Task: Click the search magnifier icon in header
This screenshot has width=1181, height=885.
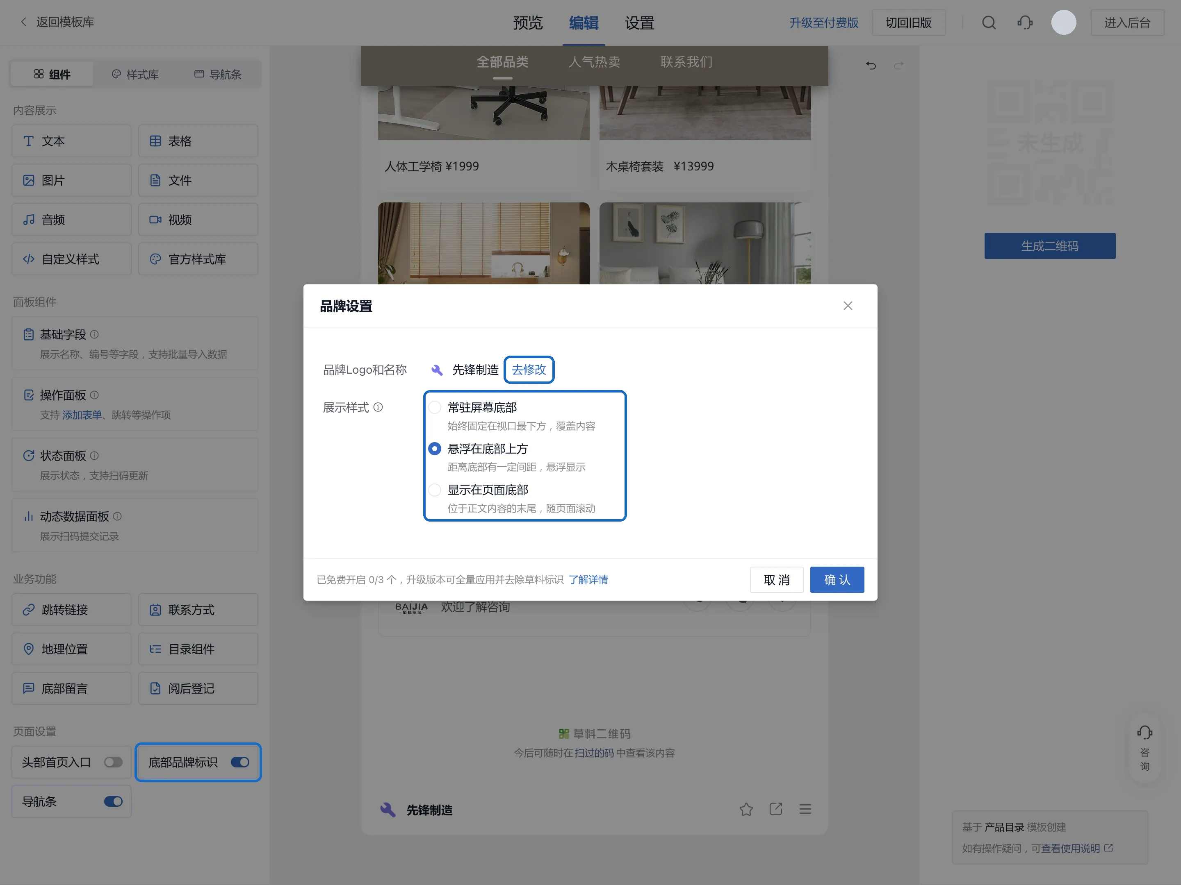Action: (x=988, y=23)
